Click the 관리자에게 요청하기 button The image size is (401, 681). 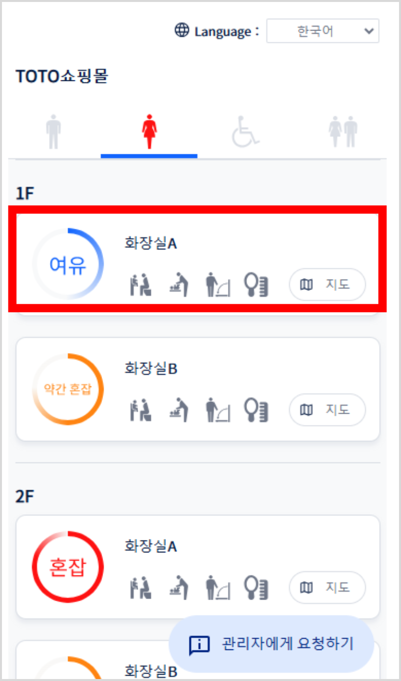(272, 644)
